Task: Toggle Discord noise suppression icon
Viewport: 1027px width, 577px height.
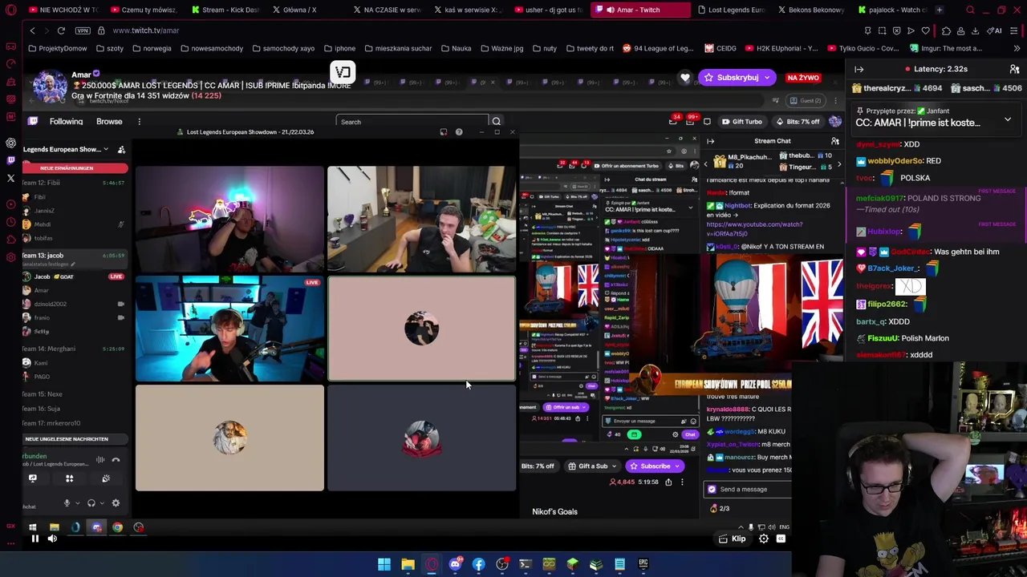Action: point(100,460)
